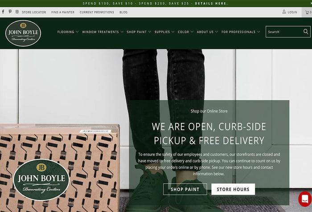Click the shopping cart icon
312x212 pixels.
307,12
